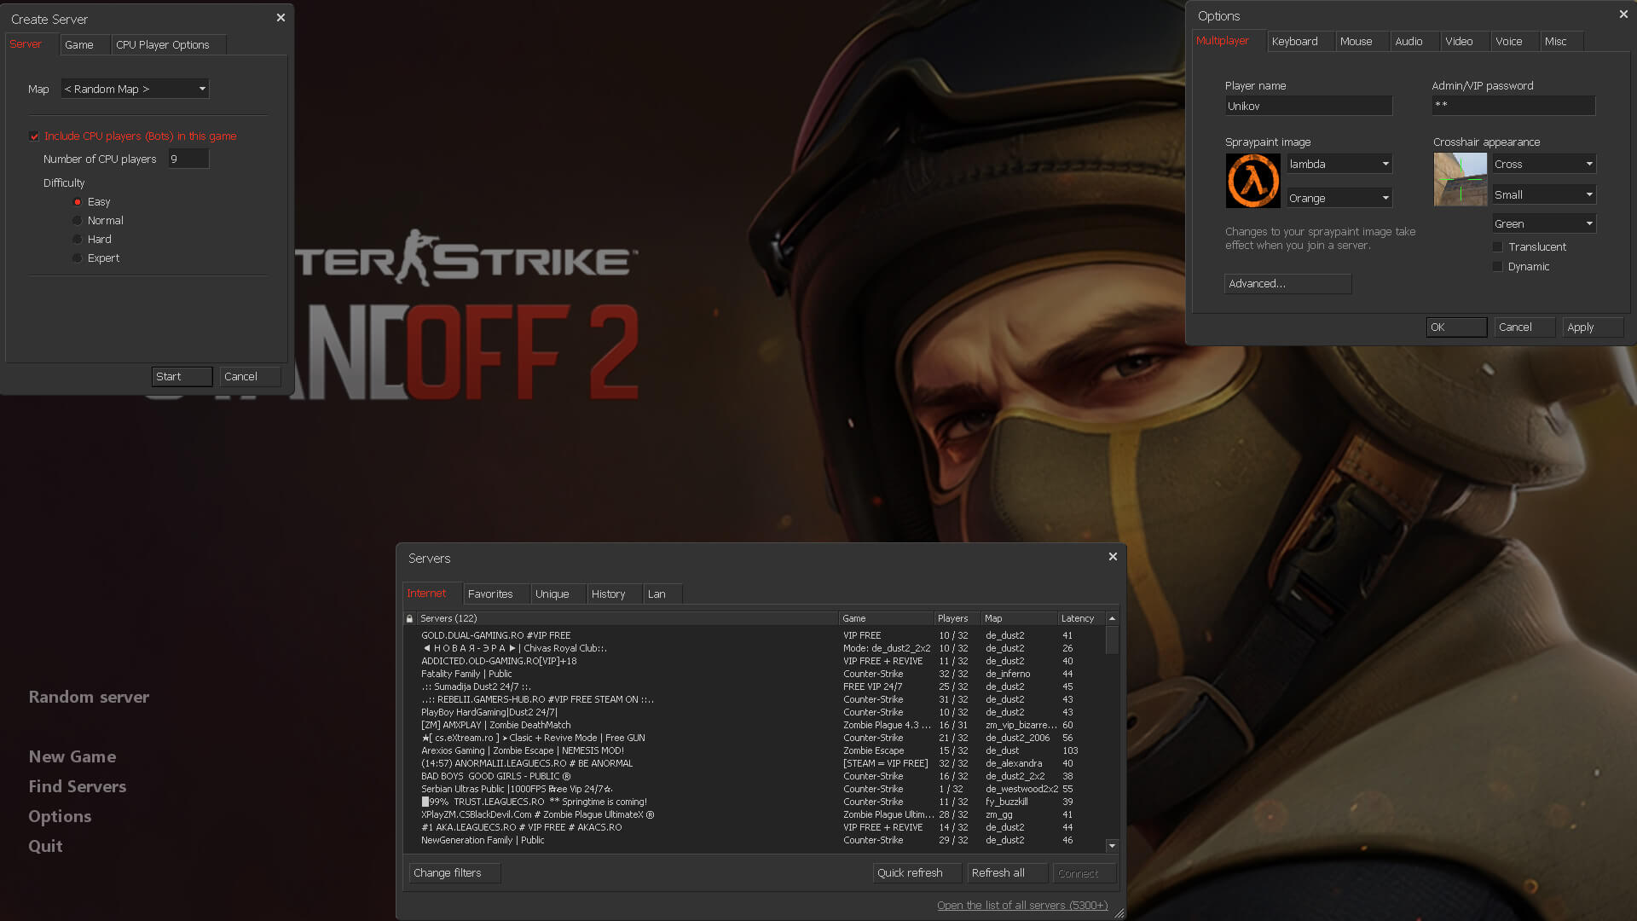Switch to the Game tab in Create Server
1637x921 pixels.
84,44
